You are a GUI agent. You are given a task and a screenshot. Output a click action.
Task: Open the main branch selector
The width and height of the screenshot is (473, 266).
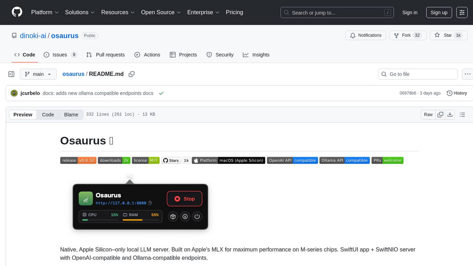click(38, 74)
